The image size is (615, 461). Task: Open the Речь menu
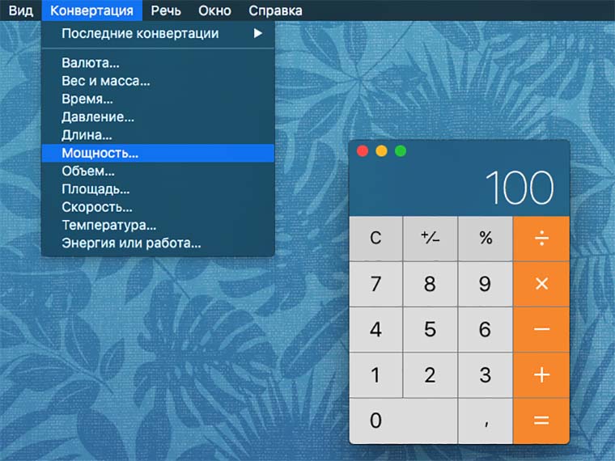coord(166,11)
